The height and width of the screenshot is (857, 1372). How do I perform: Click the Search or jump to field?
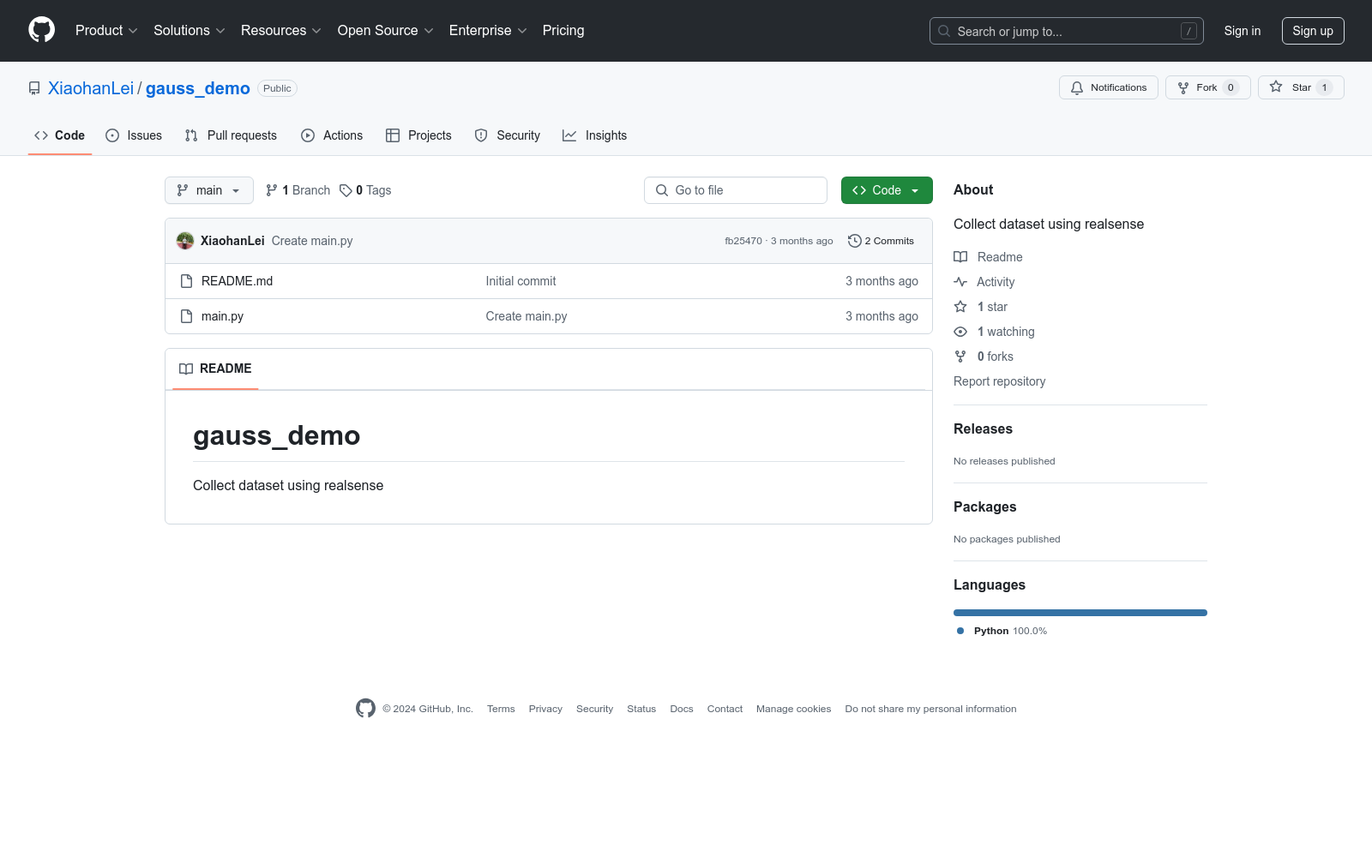tap(1067, 31)
